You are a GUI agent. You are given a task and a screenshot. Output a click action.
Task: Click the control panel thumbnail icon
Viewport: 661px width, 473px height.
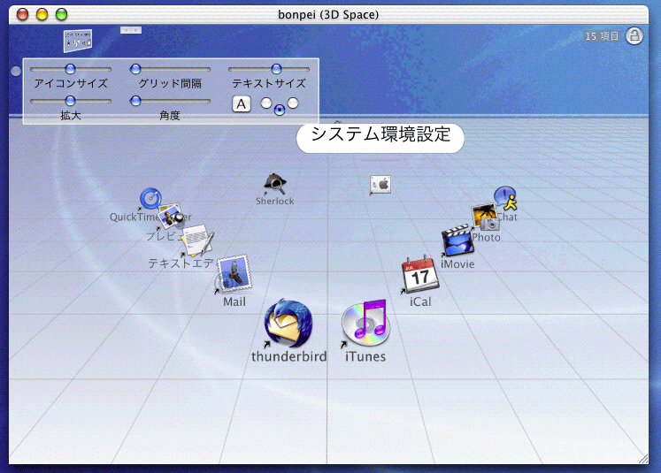pos(78,41)
